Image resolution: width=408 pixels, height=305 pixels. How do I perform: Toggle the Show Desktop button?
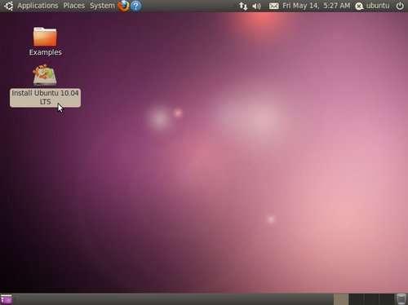point(7,299)
